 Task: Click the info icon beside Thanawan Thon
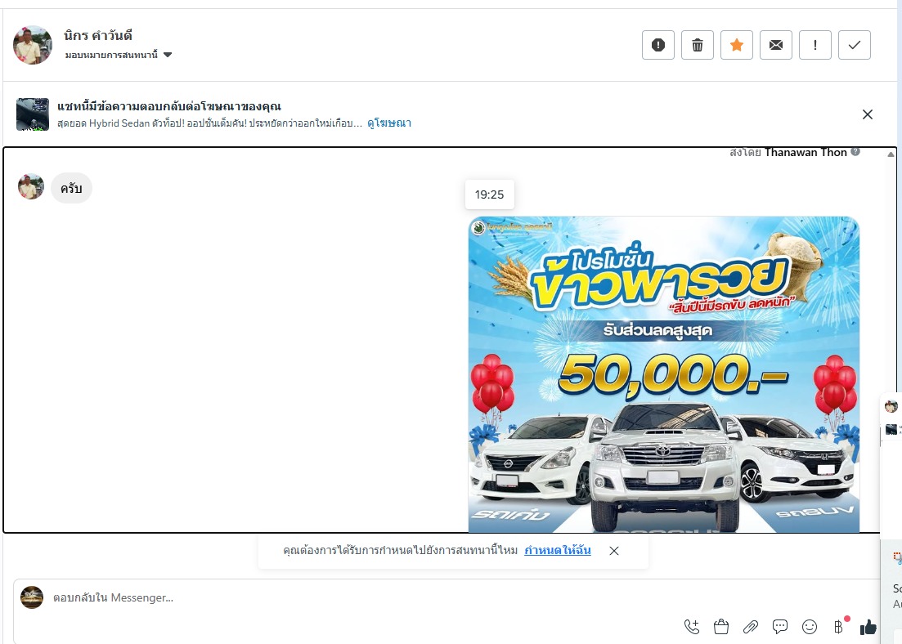[855, 152]
